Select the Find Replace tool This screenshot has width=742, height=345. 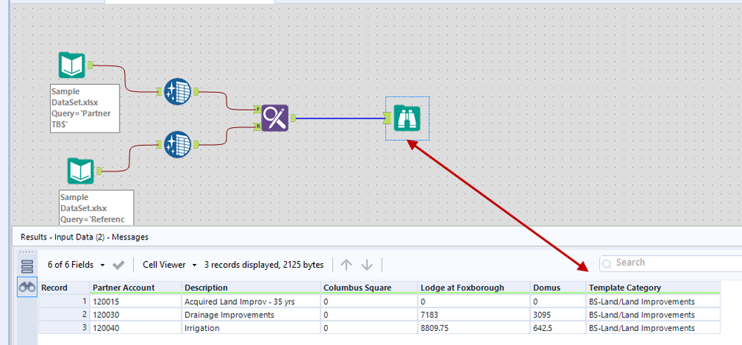(x=275, y=117)
